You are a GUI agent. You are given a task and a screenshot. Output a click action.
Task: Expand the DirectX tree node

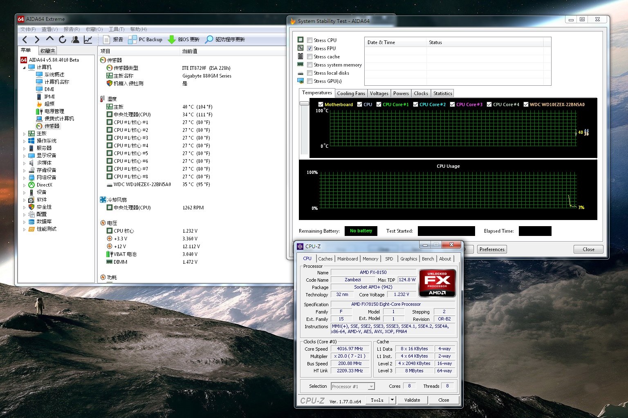(x=24, y=185)
